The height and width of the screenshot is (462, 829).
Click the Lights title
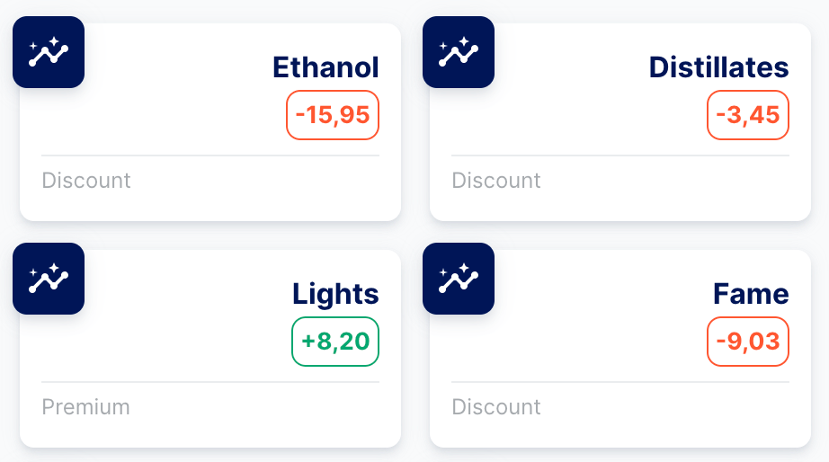pyautogui.click(x=335, y=294)
